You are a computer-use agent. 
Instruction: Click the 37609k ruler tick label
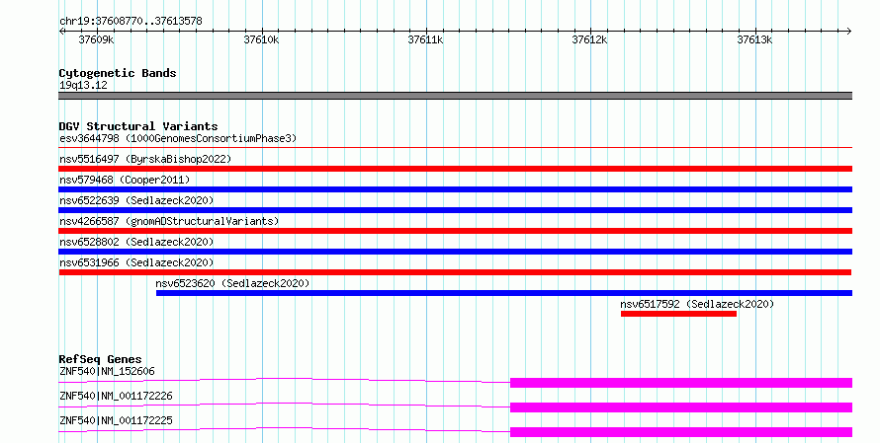(96, 39)
